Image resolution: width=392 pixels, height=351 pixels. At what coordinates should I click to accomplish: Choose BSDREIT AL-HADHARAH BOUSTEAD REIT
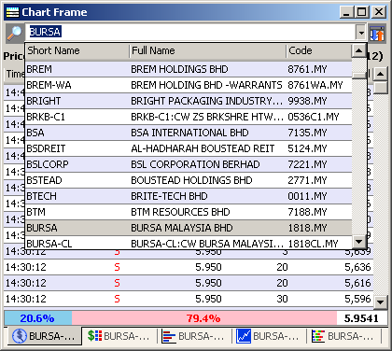tap(189, 148)
